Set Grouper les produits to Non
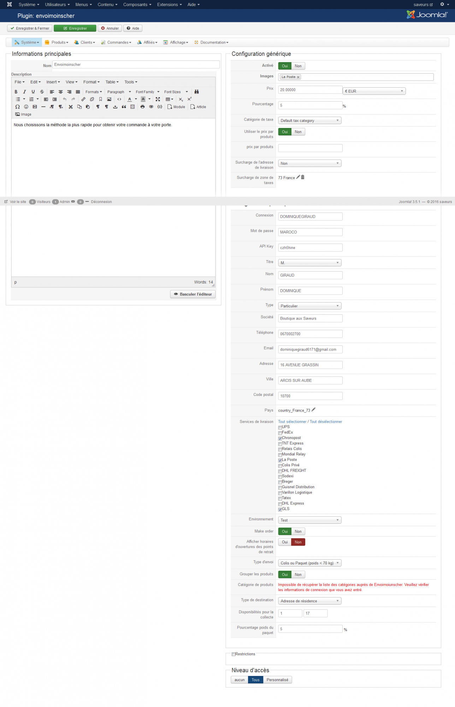 click(298, 574)
